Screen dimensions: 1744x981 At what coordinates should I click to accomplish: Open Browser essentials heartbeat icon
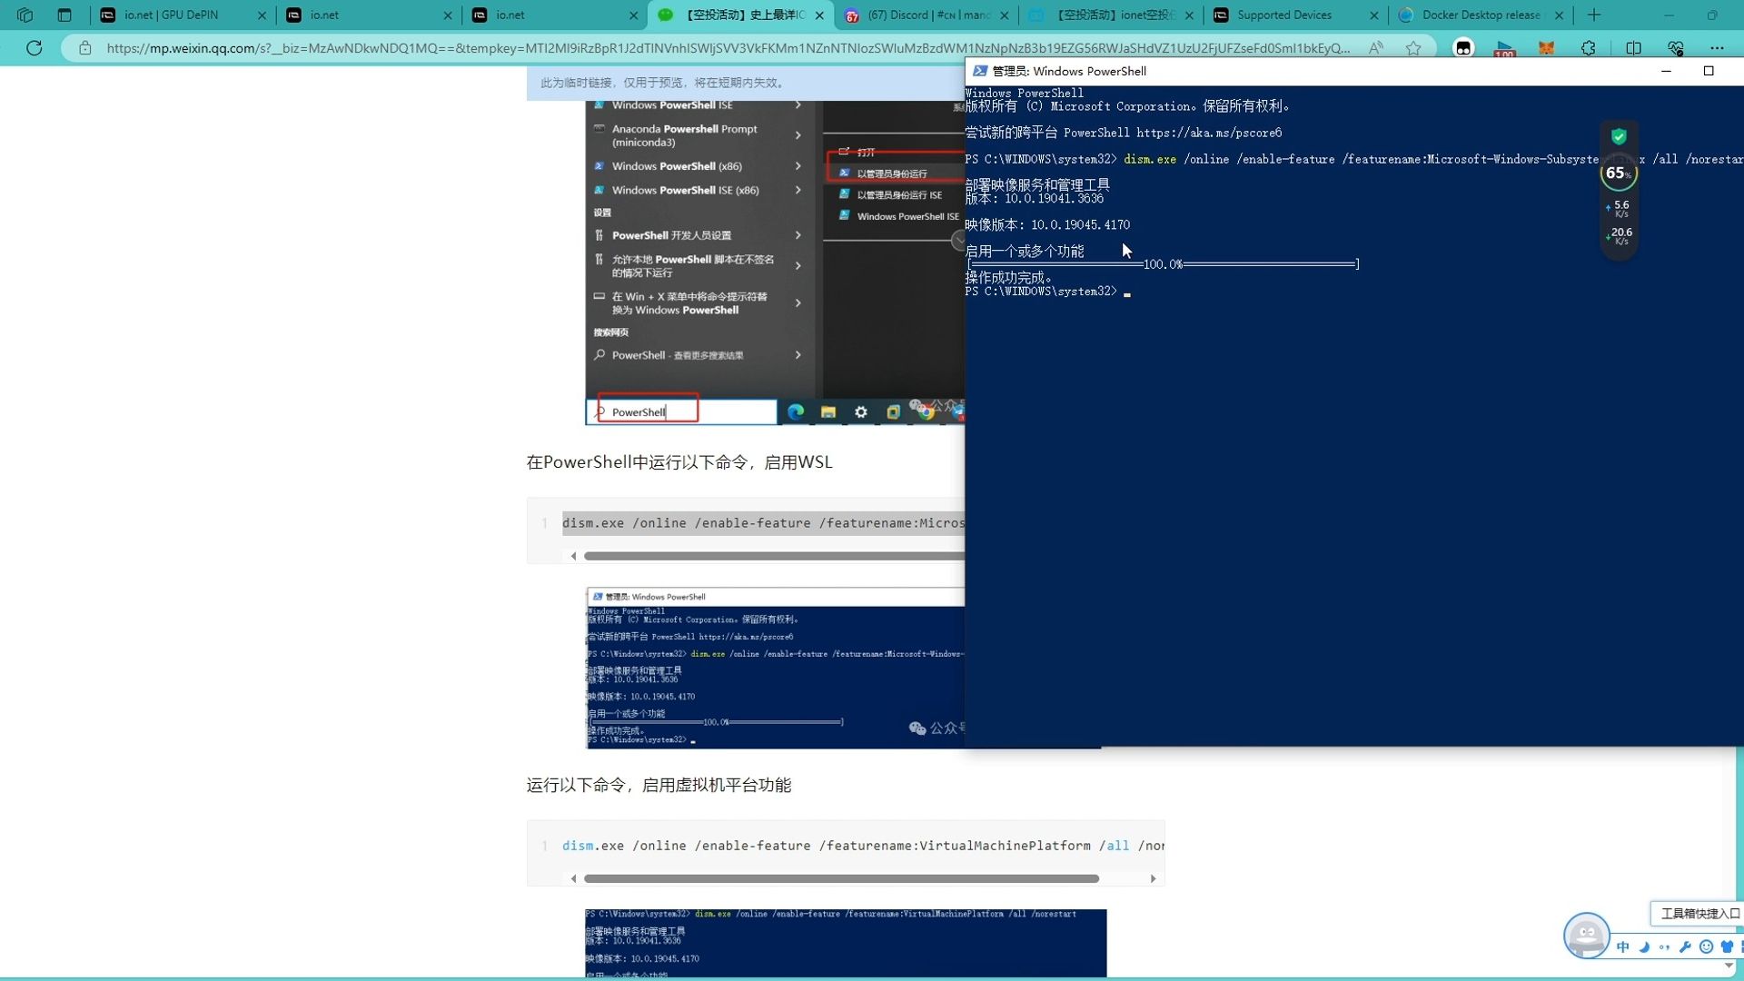click(x=1676, y=48)
